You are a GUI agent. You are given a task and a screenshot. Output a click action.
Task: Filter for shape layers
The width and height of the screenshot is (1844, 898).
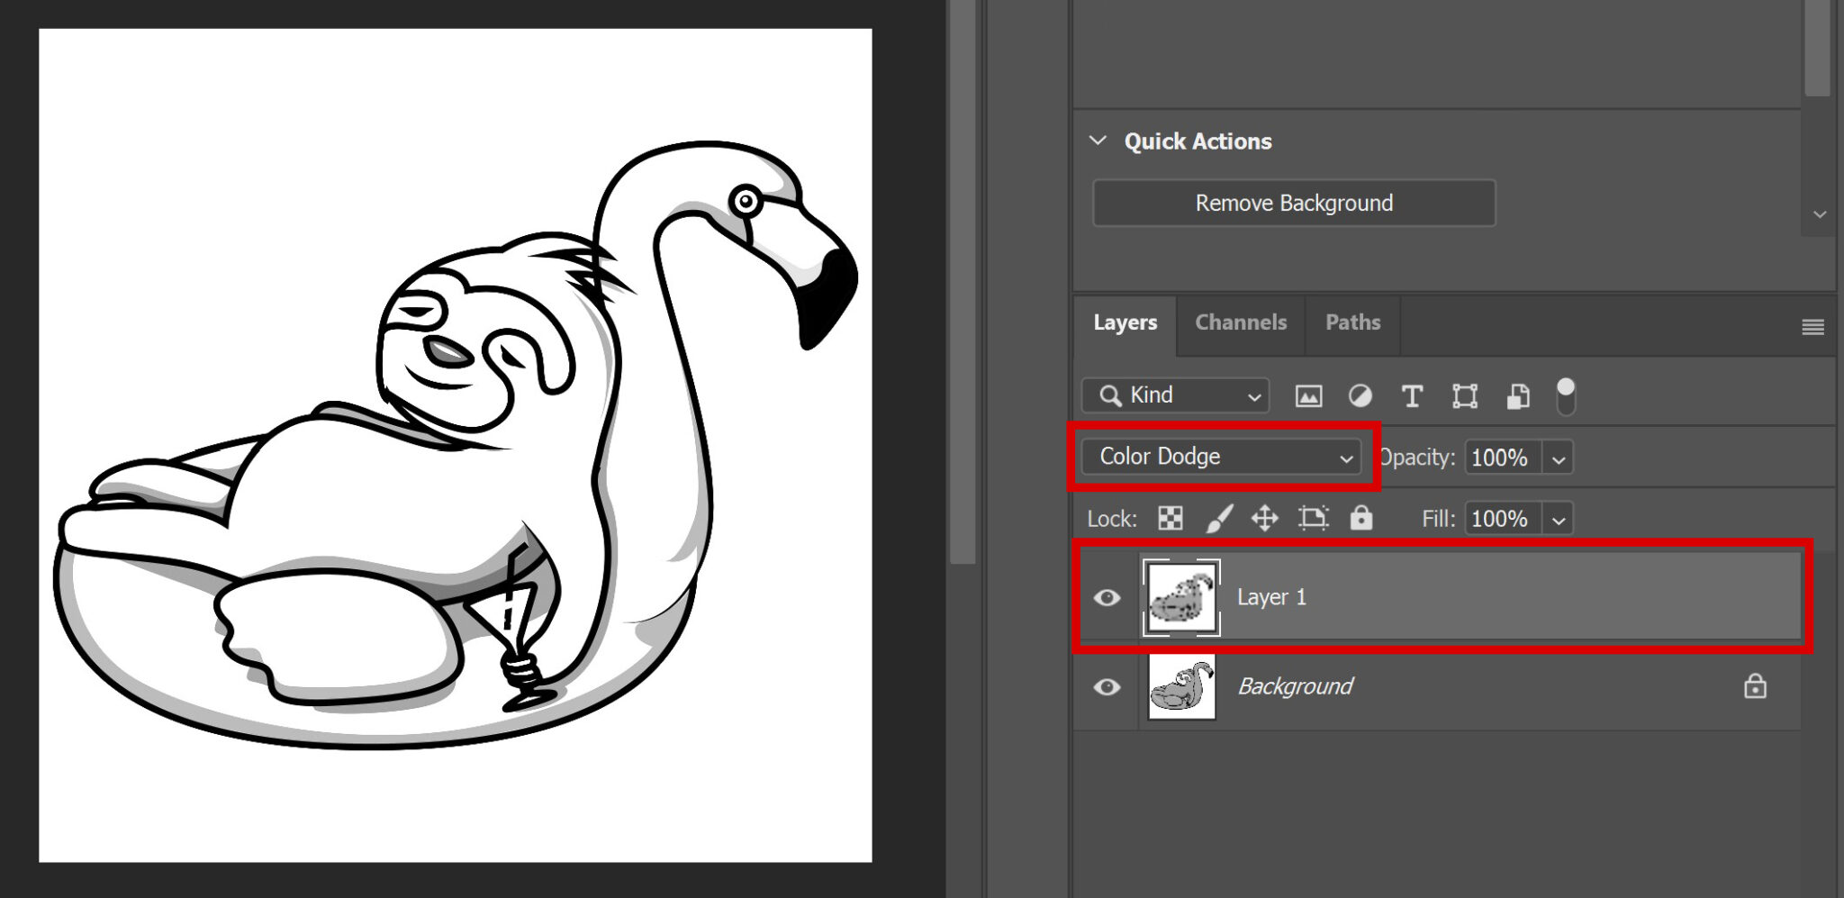coord(1465,395)
